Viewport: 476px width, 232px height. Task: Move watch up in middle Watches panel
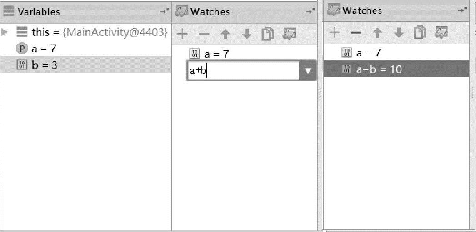(225, 34)
